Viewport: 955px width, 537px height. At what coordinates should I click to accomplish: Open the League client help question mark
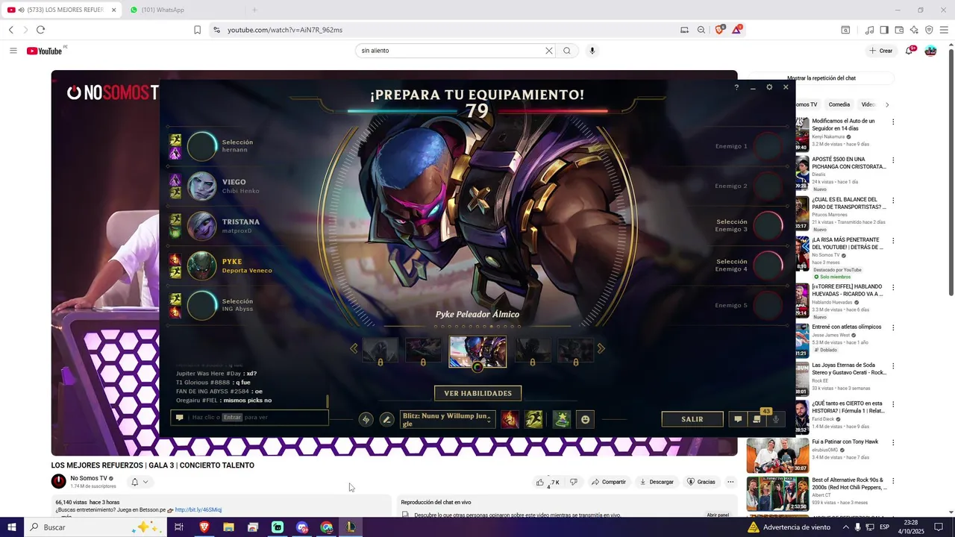coord(736,87)
